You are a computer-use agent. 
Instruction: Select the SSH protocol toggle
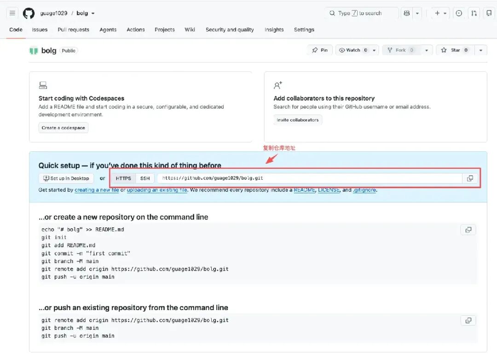pyautogui.click(x=145, y=178)
